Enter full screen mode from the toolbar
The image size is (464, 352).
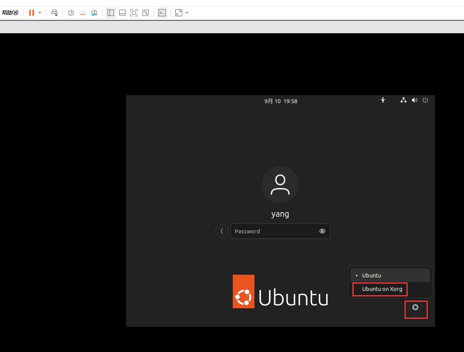pyautogui.click(x=134, y=13)
